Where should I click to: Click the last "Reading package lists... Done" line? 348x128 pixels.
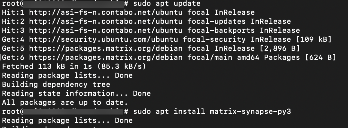pos(67,121)
